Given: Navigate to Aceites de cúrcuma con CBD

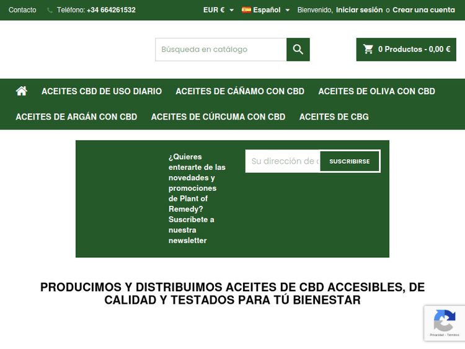Looking at the screenshot, I should (218, 117).
